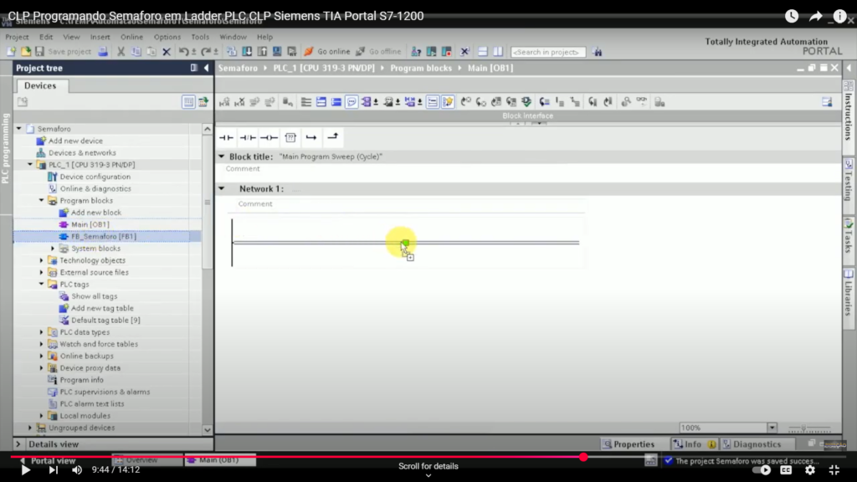Expand the Ungrouped devices node
The width and height of the screenshot is (857, 482).
coord(30,428)
